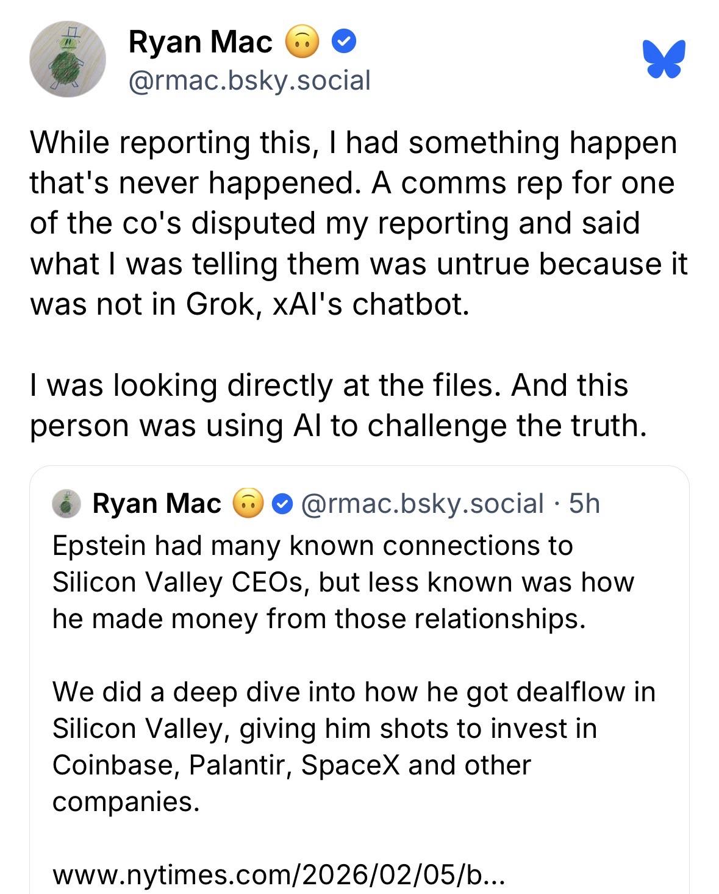This screenshot has width=719, height=894.
Task: Open Ryan Mac's large profile avatar
Action: (x=68, y=59)
